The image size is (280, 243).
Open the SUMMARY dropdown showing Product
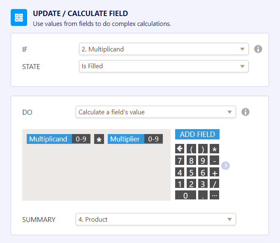155,220
